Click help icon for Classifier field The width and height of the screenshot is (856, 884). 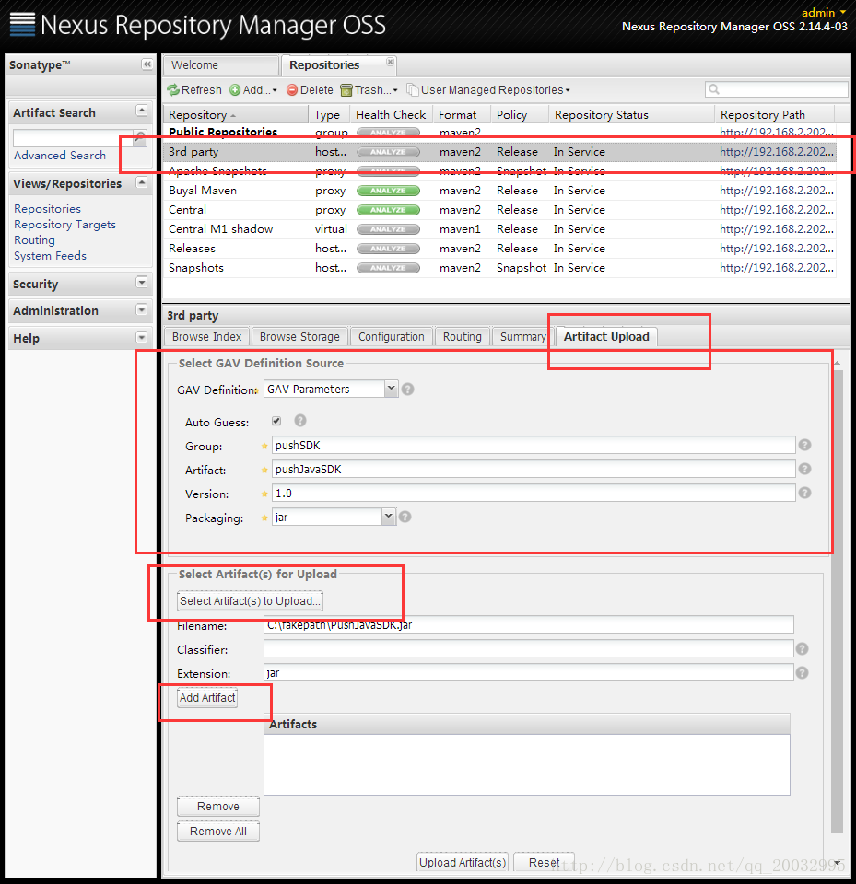pos(802,649)
